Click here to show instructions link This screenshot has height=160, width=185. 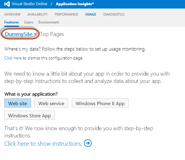(43, 144)
